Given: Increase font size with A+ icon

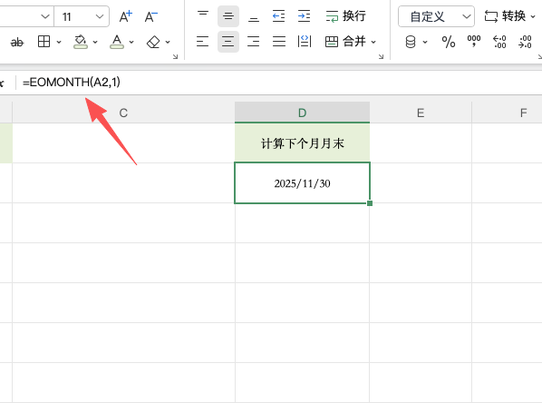Looking at the screenshot, I should [125, 16].
